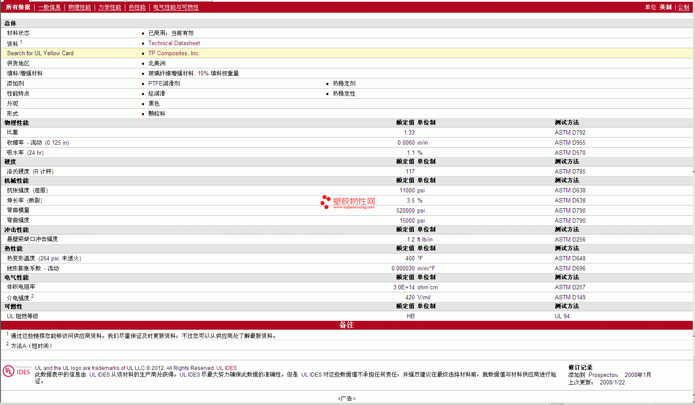Click the 抗张强度 value 11000 psi
The image size is (695, 405).
pyautogui.click(x=412, y=190)
